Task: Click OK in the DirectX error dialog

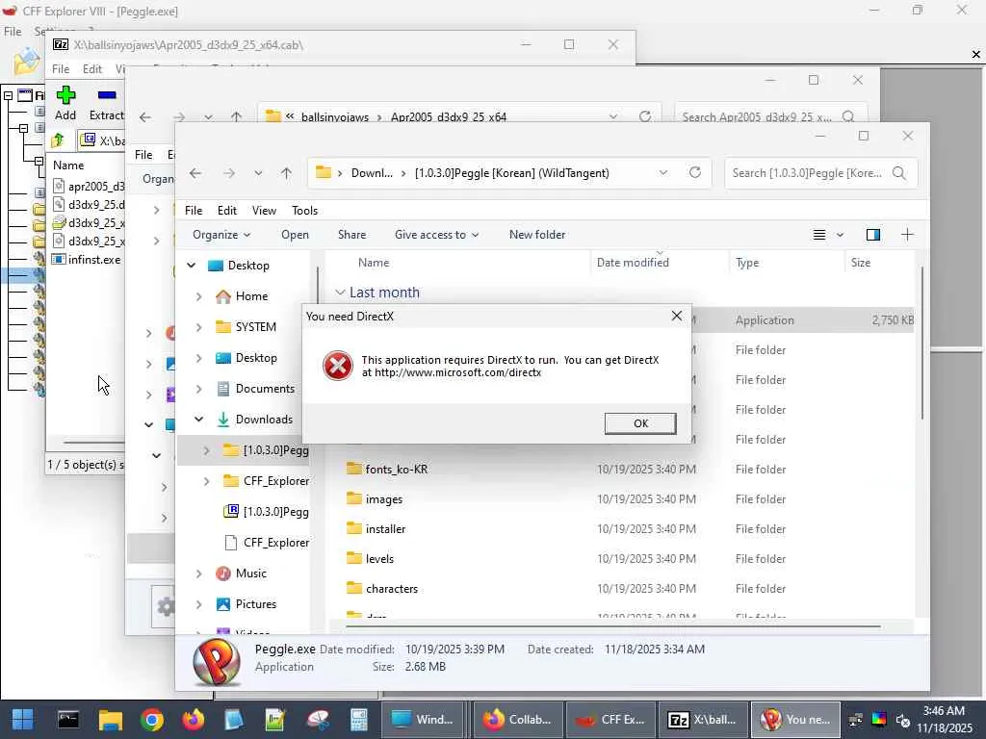Action: pyautogui.click(x=640, y=423)
